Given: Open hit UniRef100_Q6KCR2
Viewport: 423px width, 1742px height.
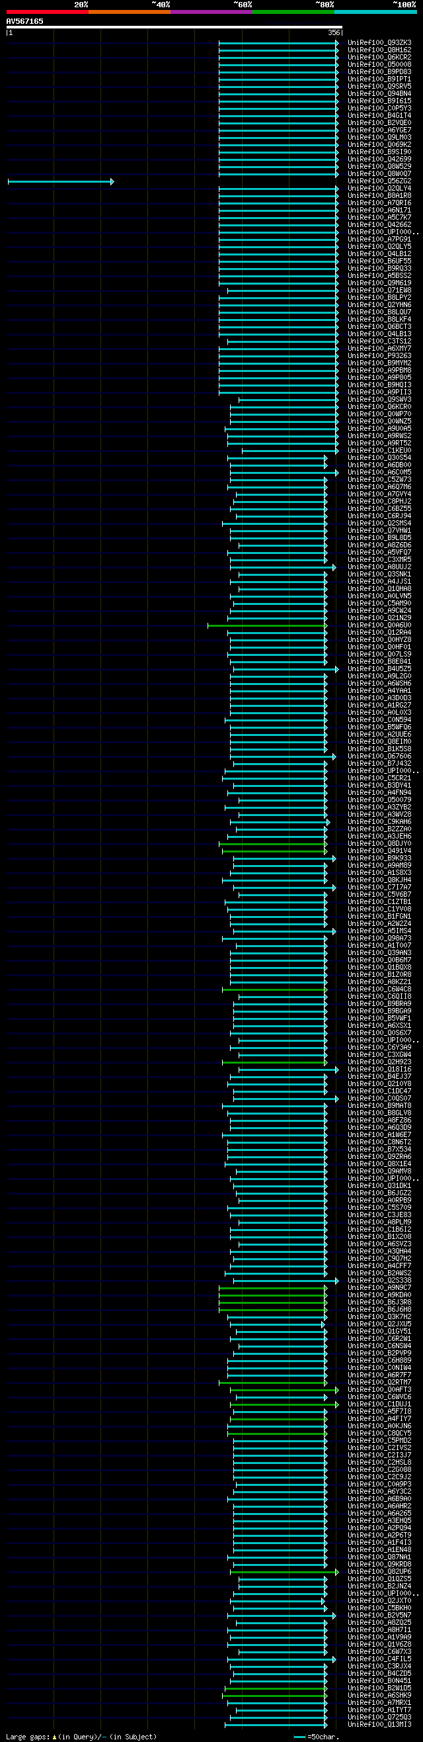Looking at the screenshot, I should pos(379,58).
